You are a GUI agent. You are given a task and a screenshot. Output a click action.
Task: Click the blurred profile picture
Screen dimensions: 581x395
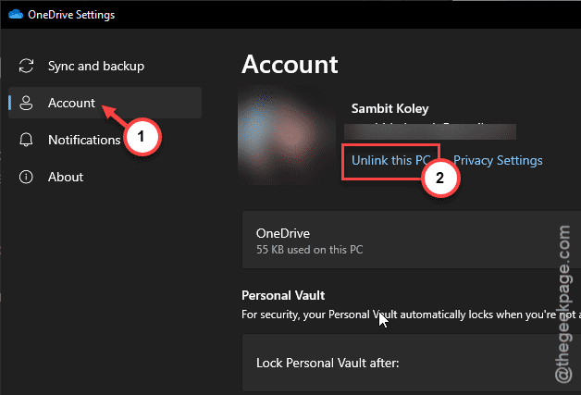click(287, 135)
